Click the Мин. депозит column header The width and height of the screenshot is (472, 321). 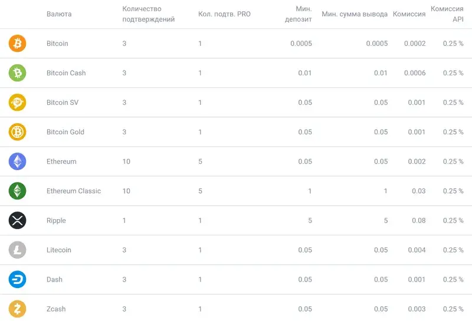(299, 14)
